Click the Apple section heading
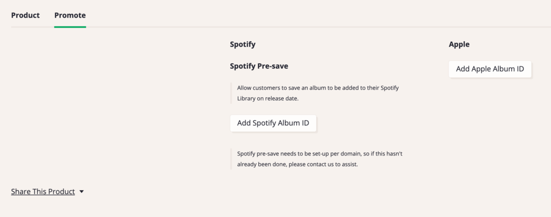The width and height of the screenshot is (551, 217). (459, 44)
